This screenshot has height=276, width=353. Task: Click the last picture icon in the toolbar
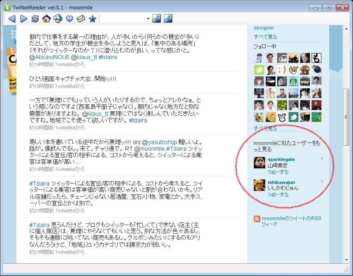168,18
